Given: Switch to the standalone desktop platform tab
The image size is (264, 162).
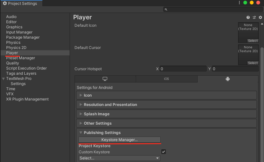Looking at the screenshot, I should 105,79.
